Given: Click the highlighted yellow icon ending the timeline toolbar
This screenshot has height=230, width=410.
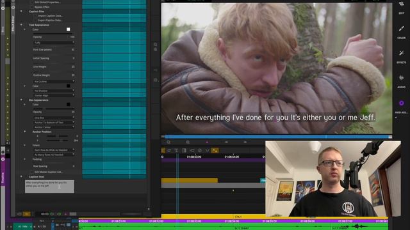Looking at the screenshot, I should coord(215,151).
